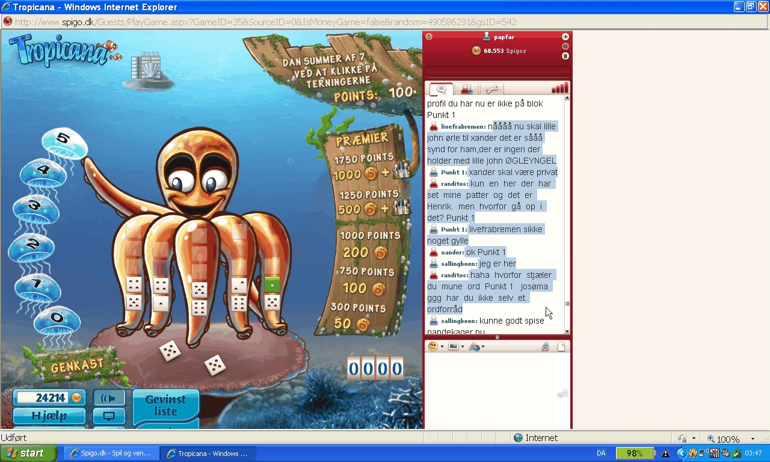Open the Hjælp help button
The image size is (770, 462).
pyautogui.click(x=49, y=416)
